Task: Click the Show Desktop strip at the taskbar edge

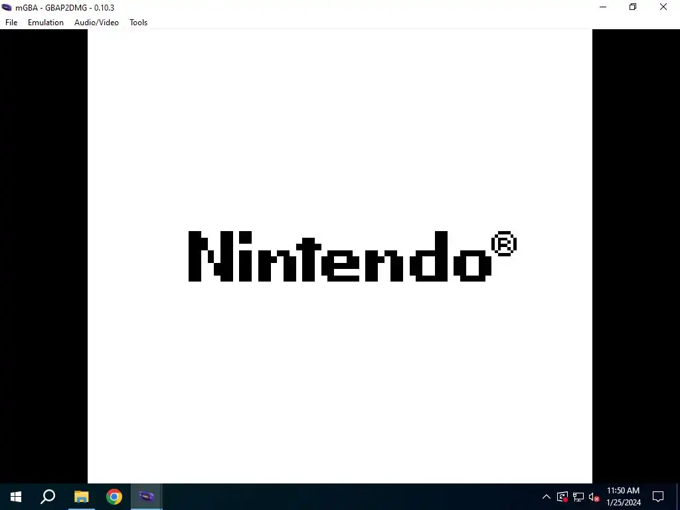Action: pyautogui.click(x=678, y=497)
